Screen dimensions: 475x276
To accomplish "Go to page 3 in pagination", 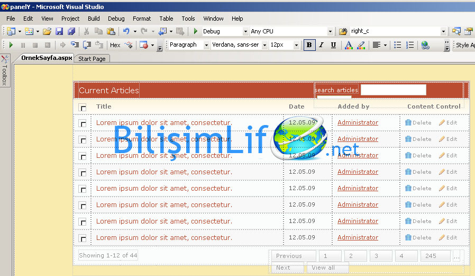I will click(381, 256).
